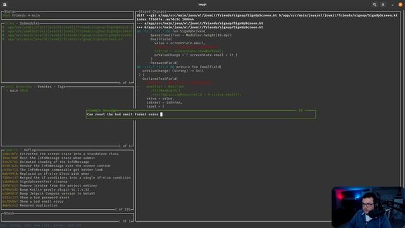
Task: Click the 'value = screenState.email,' diff line
Action: (180, 43)
